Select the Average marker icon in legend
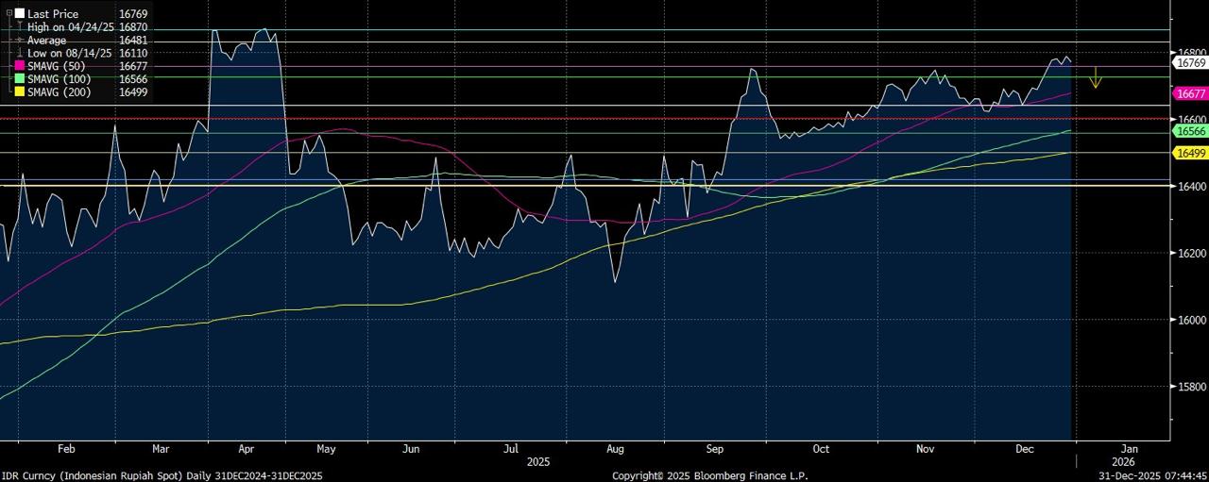This screenshot has width=1209, height=482. tap(19, 41)
